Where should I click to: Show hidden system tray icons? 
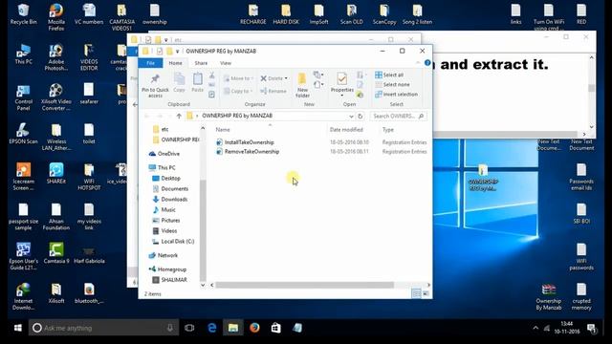[x=535, y=328]
